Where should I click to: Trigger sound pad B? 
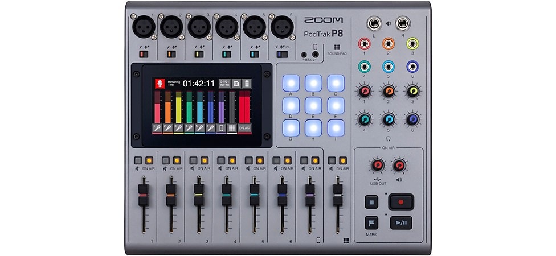pos(313,83)
